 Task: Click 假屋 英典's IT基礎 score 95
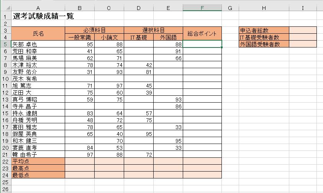(139, 134)
